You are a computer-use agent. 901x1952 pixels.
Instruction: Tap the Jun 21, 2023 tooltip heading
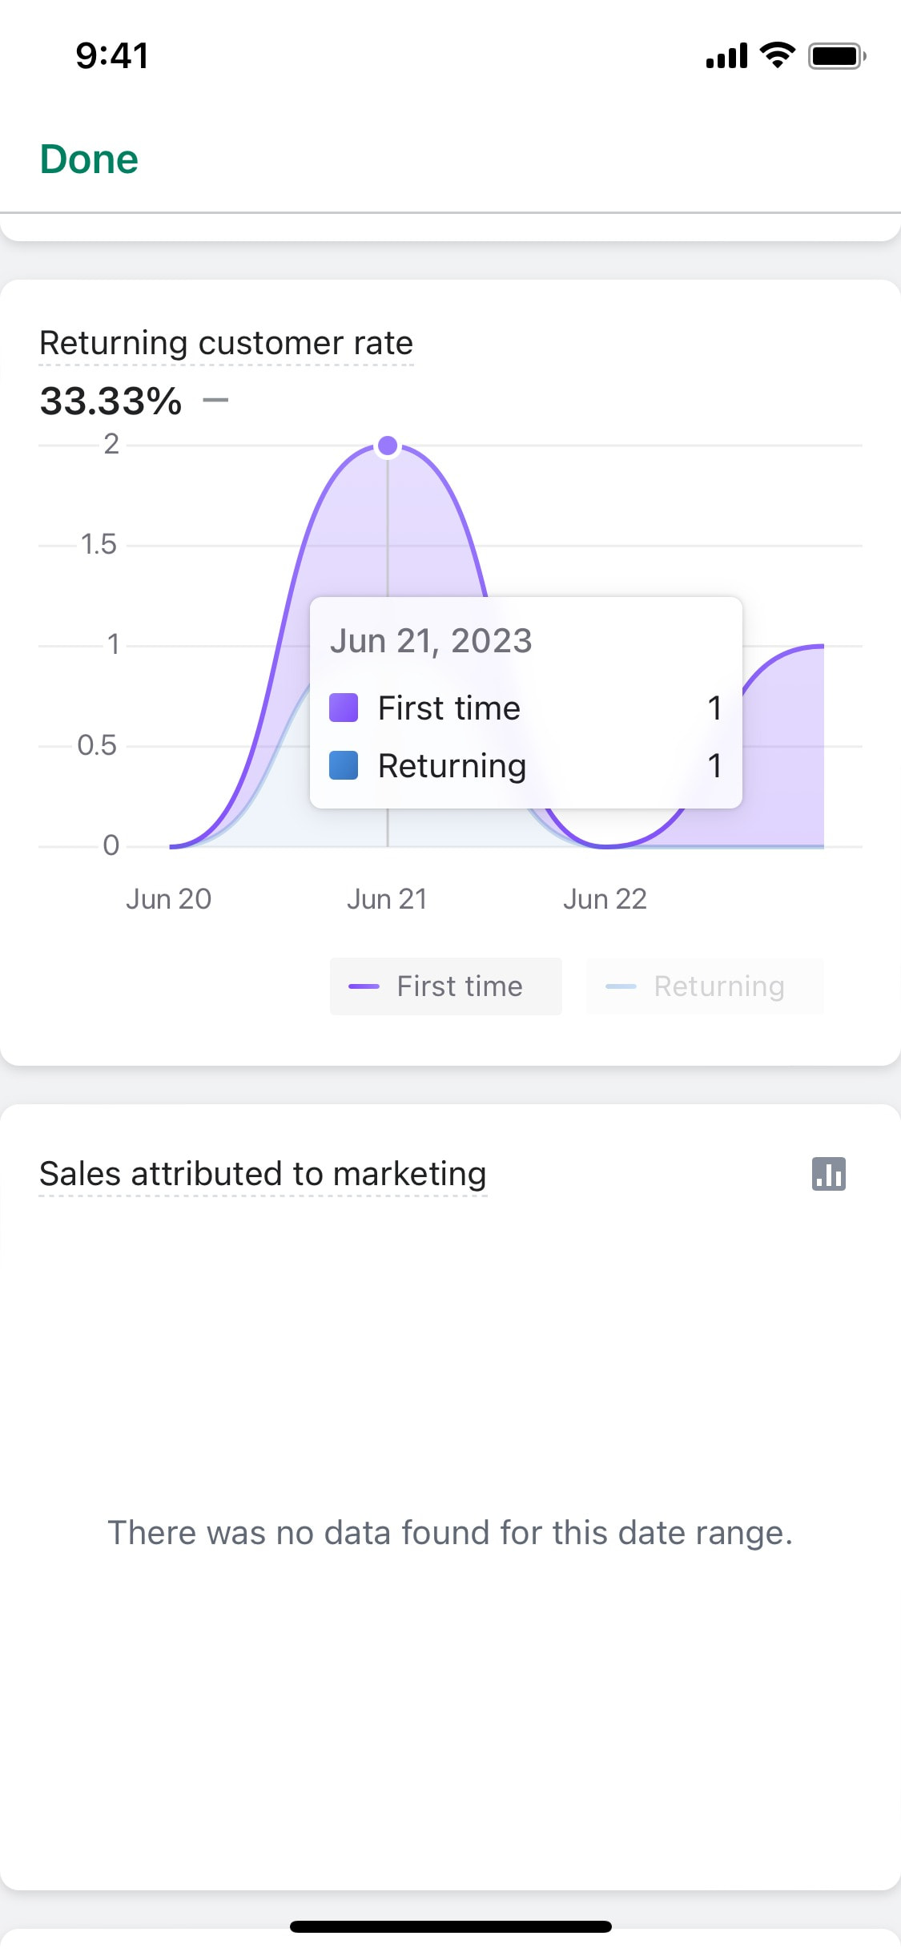(431, 641)
